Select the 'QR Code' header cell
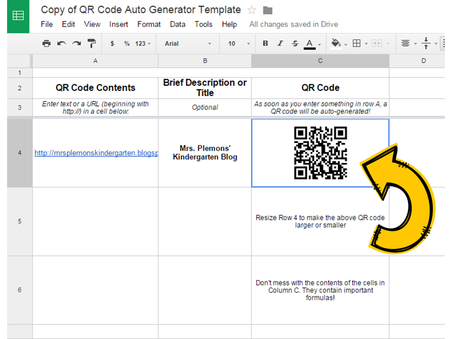This screenshot has height=339, width=452. pyautogui.click(x=320, y=88)
